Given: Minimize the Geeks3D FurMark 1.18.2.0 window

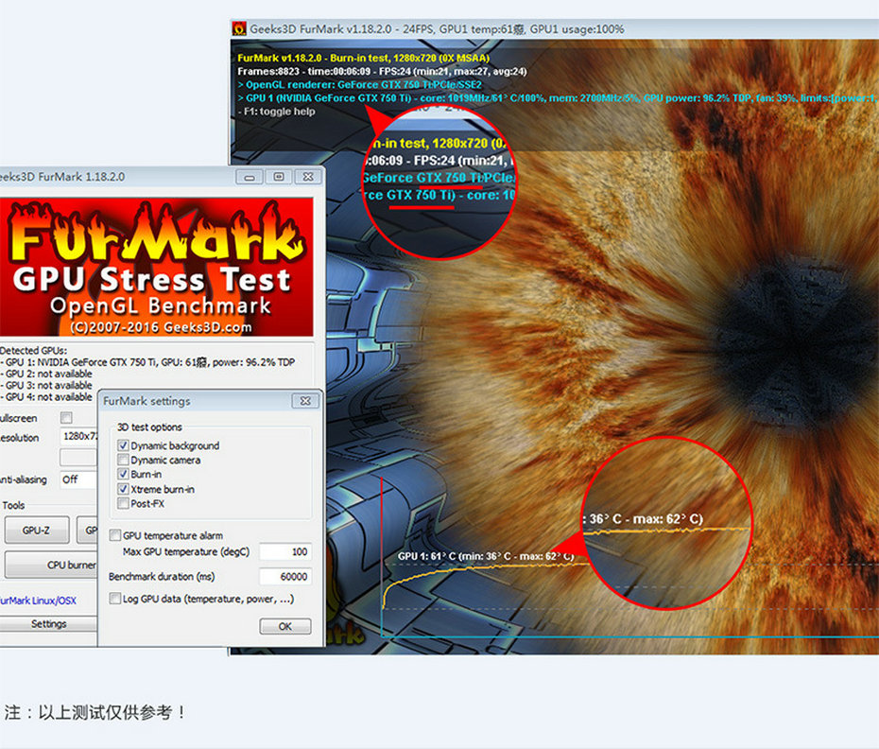Looking at the screenshot, I should (250, 177).
